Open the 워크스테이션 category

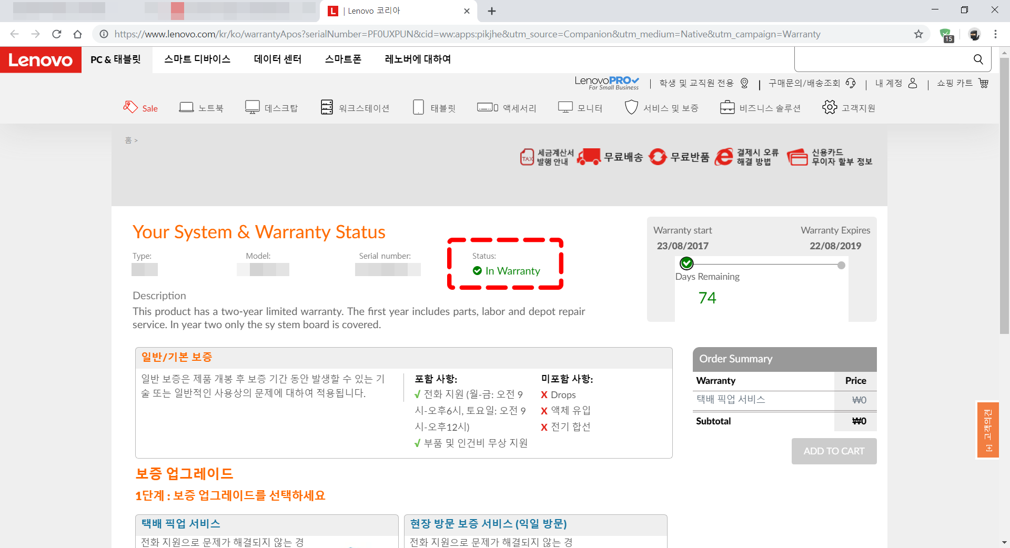click(x=355, y=108)
